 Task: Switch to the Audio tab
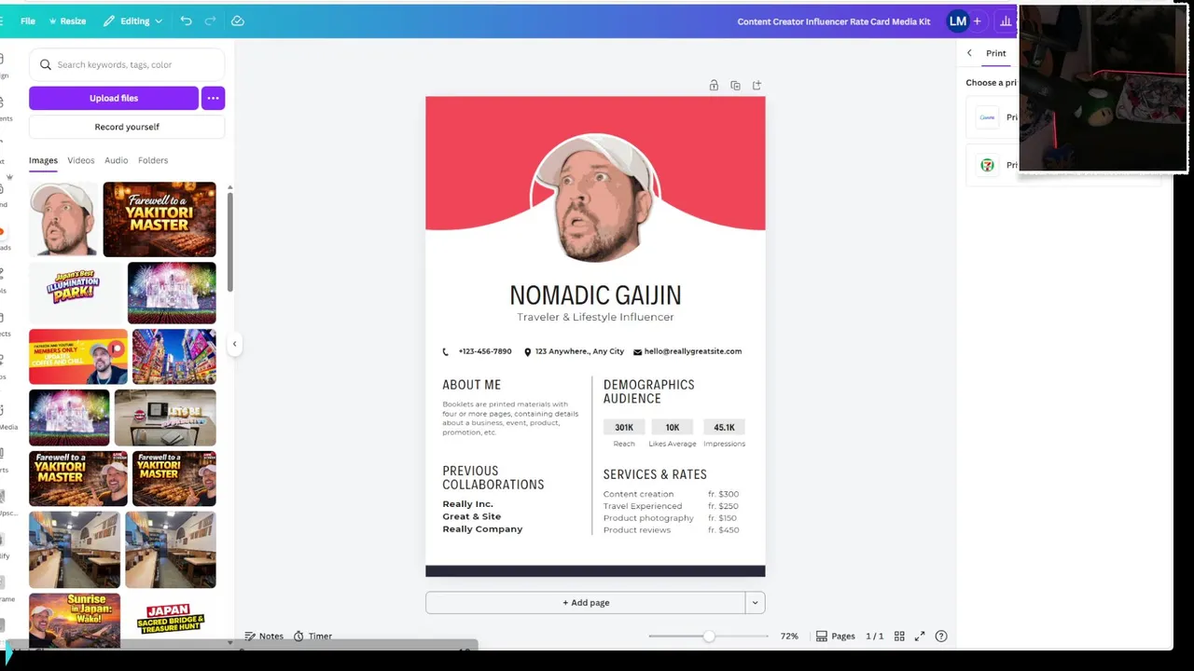[x=117, y=160]
